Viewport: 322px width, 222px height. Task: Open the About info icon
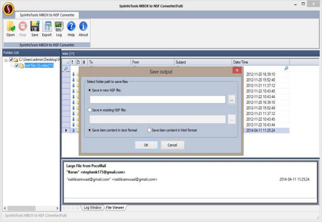click(x=83, y=29)
